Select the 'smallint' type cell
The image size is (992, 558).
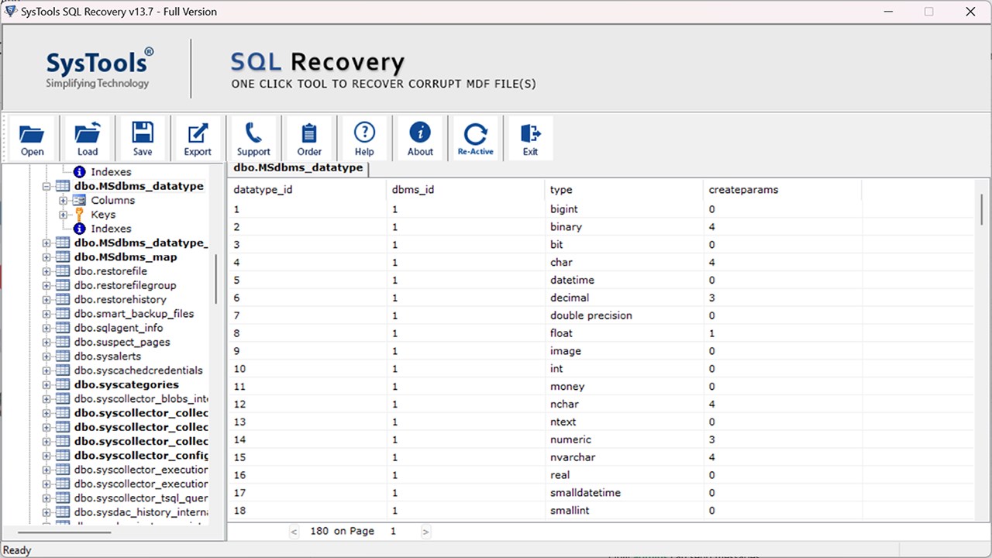[x=624, y=511]
